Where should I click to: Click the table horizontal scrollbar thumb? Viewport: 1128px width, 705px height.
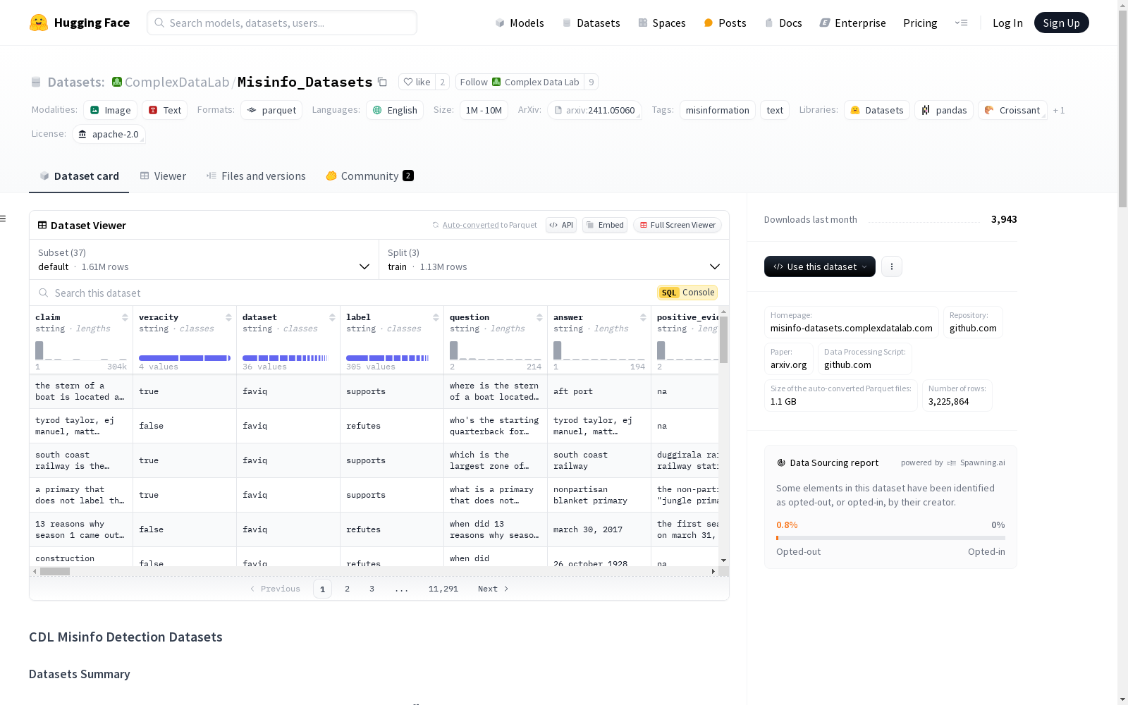(54, 571)
